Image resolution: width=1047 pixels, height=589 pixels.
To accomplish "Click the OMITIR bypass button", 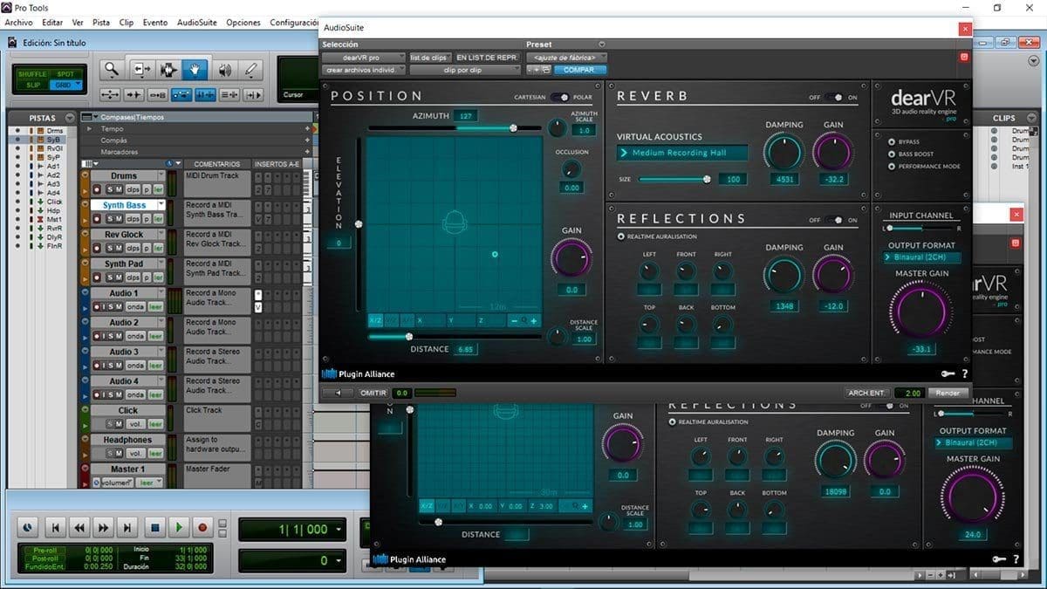I will click(373, 394).
